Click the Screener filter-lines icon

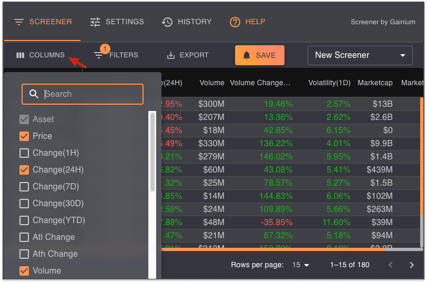click(19, 22)
